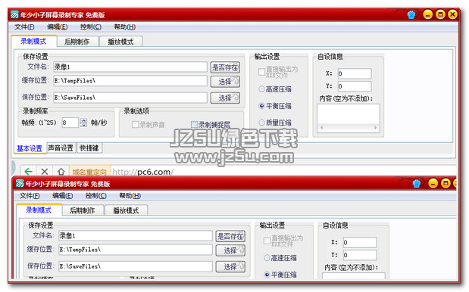Switch to 播放模式 tab in top window
The width and height of the screenshot is (469, 292).
coord(120,42)
